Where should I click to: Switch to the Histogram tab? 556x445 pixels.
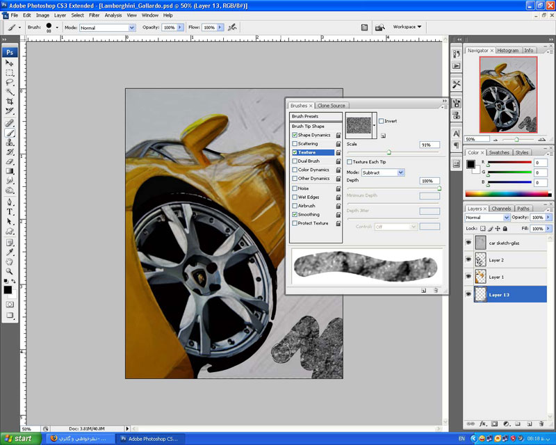click(507, 50)
